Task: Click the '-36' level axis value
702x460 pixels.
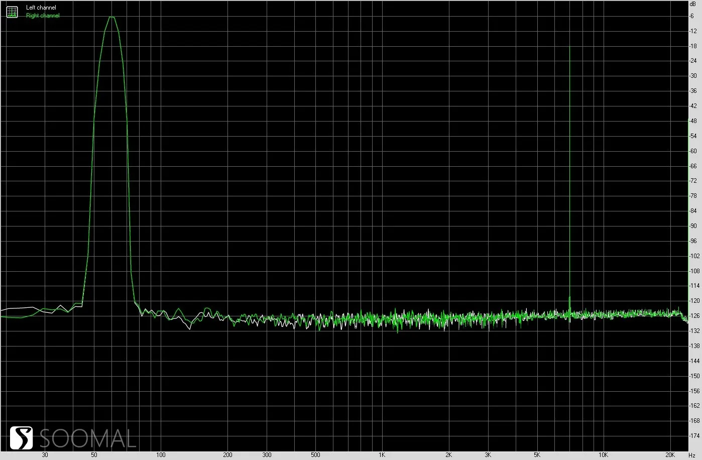Action: tap(693, 91)
